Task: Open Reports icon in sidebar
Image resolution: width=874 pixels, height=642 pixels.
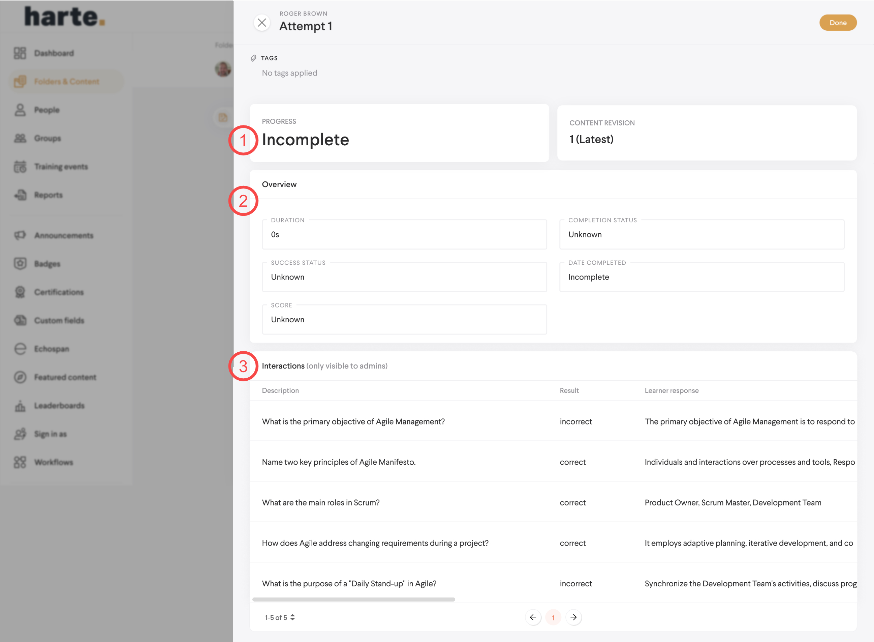Action: [x=20, y=195]
